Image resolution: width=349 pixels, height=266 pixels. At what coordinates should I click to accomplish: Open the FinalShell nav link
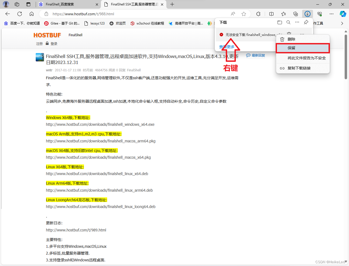click(76, 35)
